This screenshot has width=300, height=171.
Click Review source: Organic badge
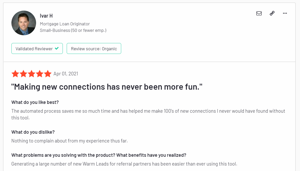pos(94,48)
